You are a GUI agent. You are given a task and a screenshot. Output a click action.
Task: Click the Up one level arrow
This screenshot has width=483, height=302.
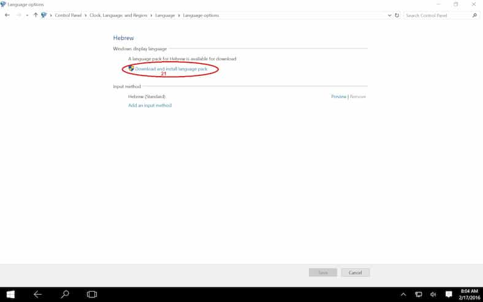(x=35, y=15)
